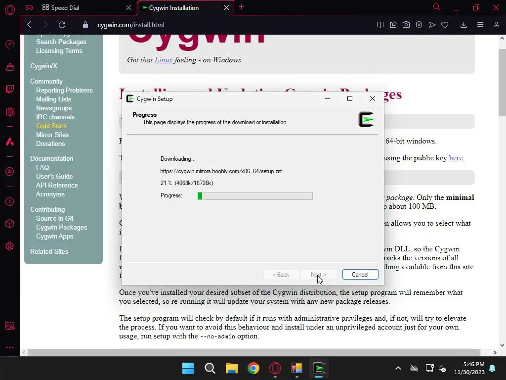This screenshot has height=380, width=506.
Task: Open the API Reference link
Action: (57, 185)
